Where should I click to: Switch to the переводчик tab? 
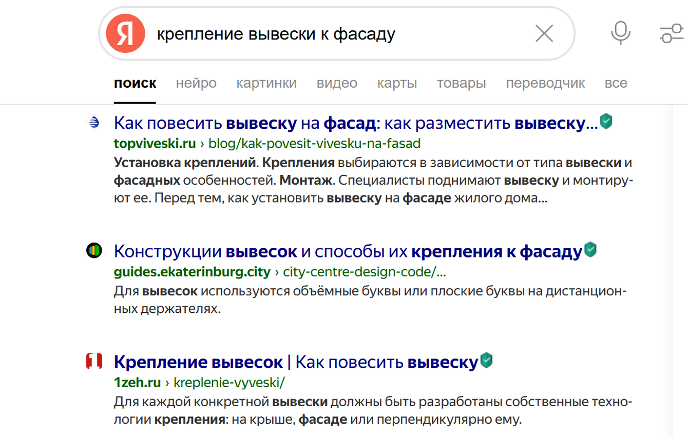545,83
